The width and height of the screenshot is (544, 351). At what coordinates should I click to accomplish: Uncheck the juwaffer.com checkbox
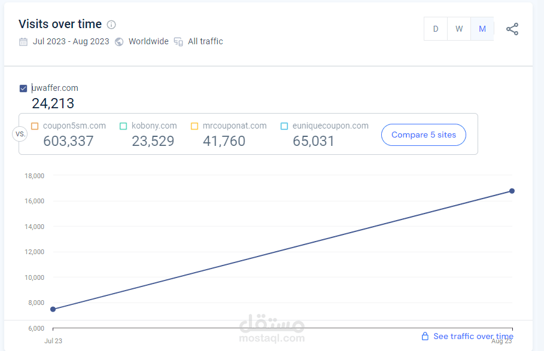23,87
